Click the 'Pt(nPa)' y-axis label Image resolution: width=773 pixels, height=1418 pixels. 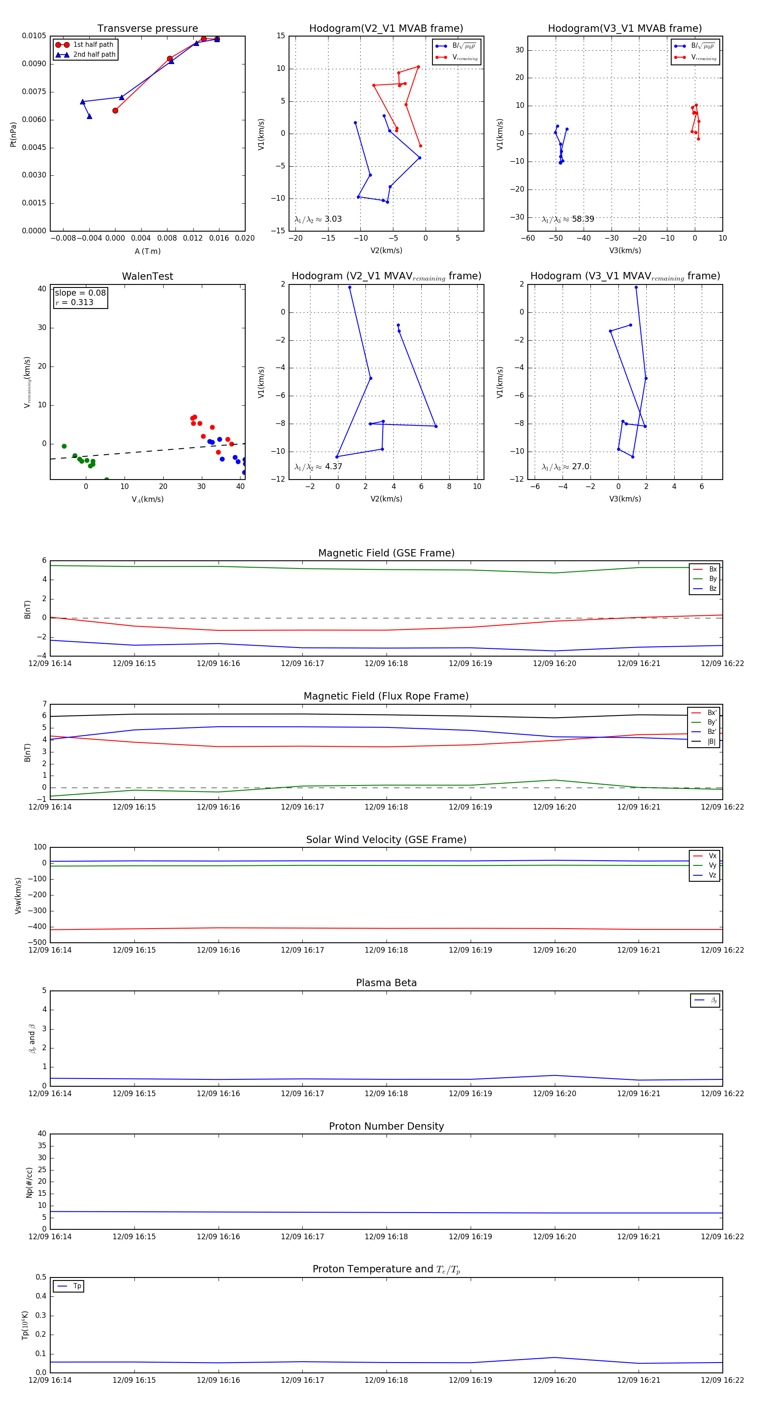tap(13, 134)
